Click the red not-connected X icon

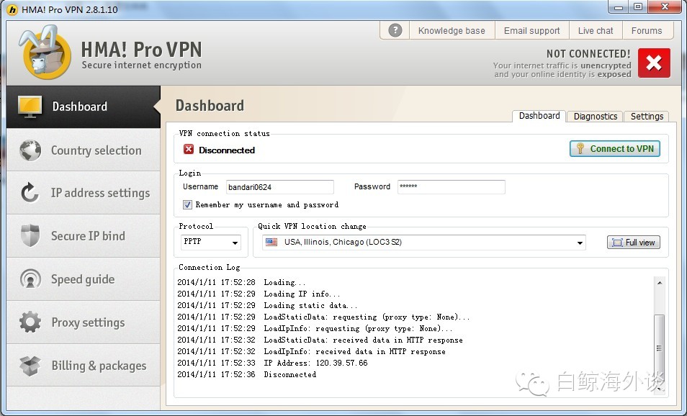(x=654, y=63)
